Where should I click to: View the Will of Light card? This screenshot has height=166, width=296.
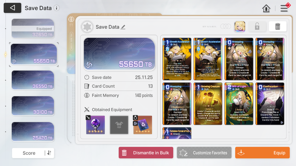click(x=239, y=104)
